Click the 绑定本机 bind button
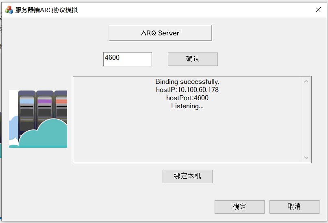The height and width of the screenshot is (223, 328). point(187,176)
